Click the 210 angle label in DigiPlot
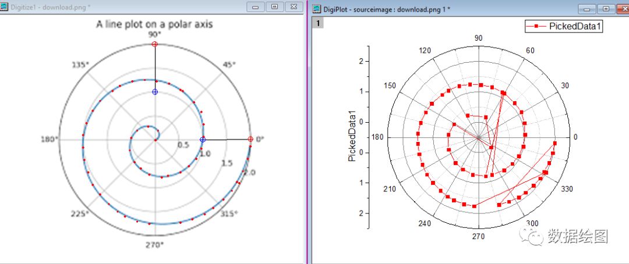 (x=389, y=188)
